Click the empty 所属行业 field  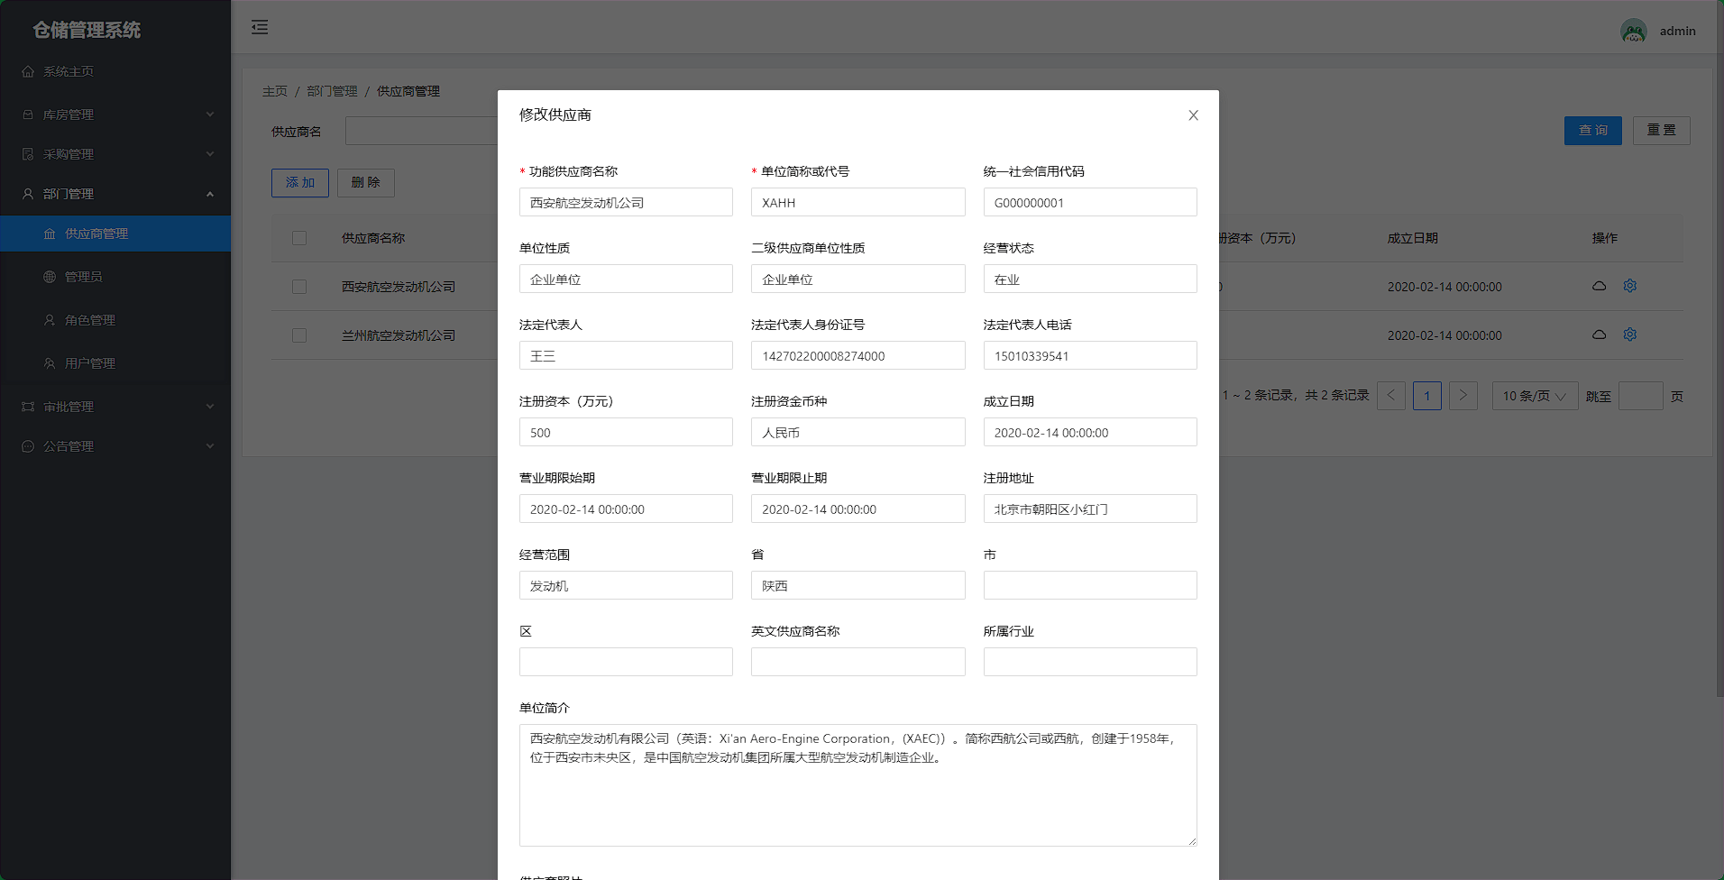(1090, 662)
